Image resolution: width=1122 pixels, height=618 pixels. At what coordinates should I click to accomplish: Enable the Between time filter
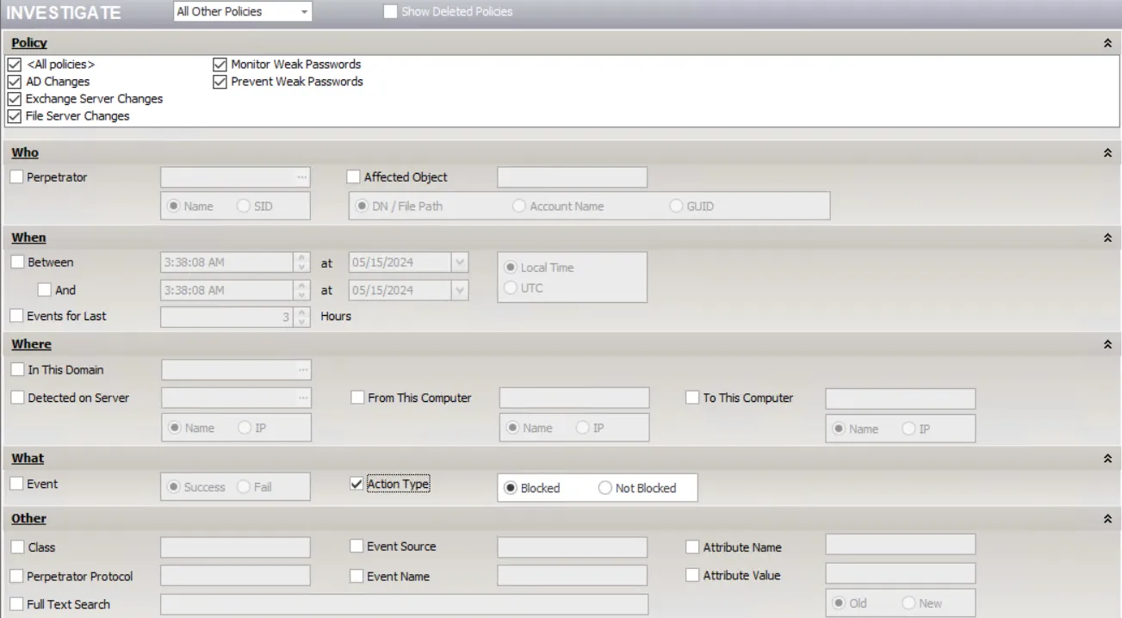coord(17,263)
